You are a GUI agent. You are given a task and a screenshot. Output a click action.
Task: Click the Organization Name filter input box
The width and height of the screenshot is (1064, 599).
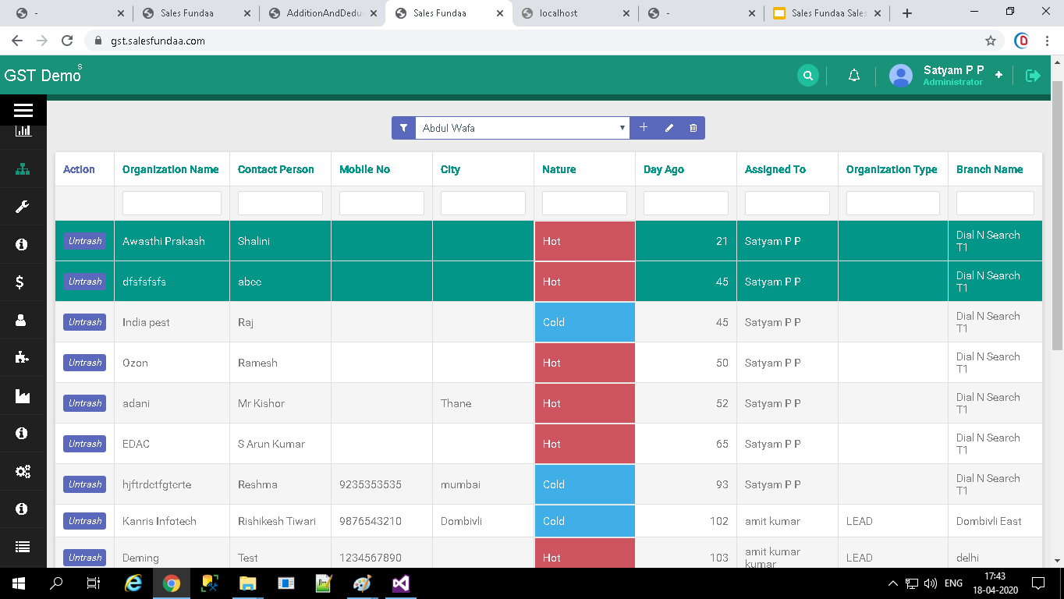coord(172,204)
